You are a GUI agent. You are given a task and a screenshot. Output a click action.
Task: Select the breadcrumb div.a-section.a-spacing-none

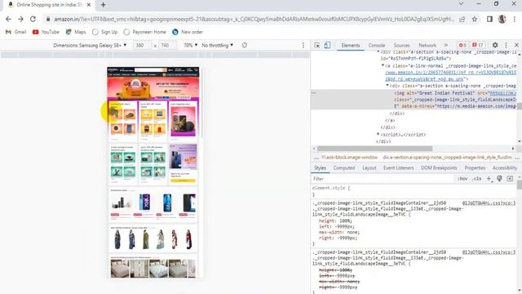click(447, 158)
